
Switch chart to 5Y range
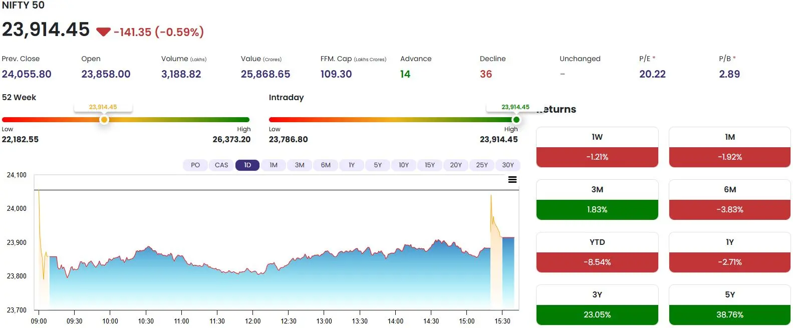point(378,165)
